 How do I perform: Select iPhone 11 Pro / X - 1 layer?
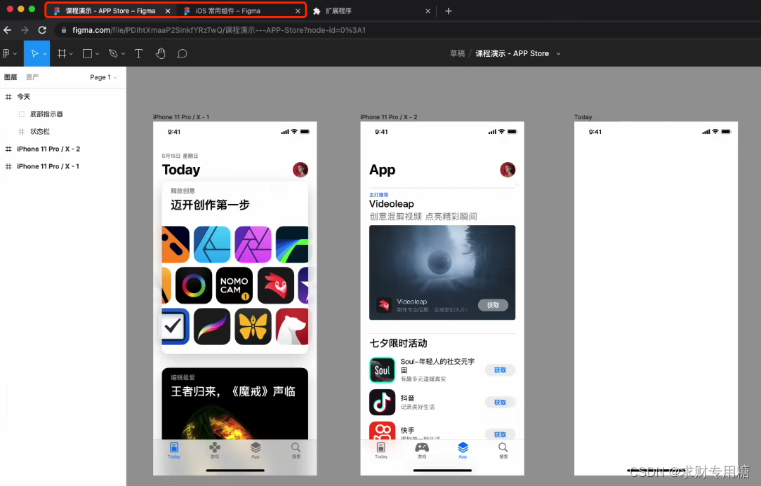63,166
